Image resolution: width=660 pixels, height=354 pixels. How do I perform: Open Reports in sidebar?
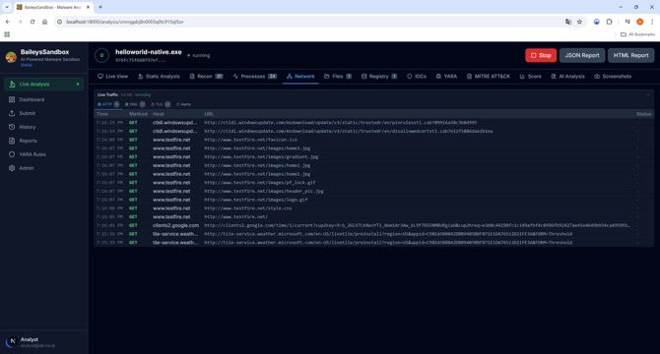pos(43,141)
